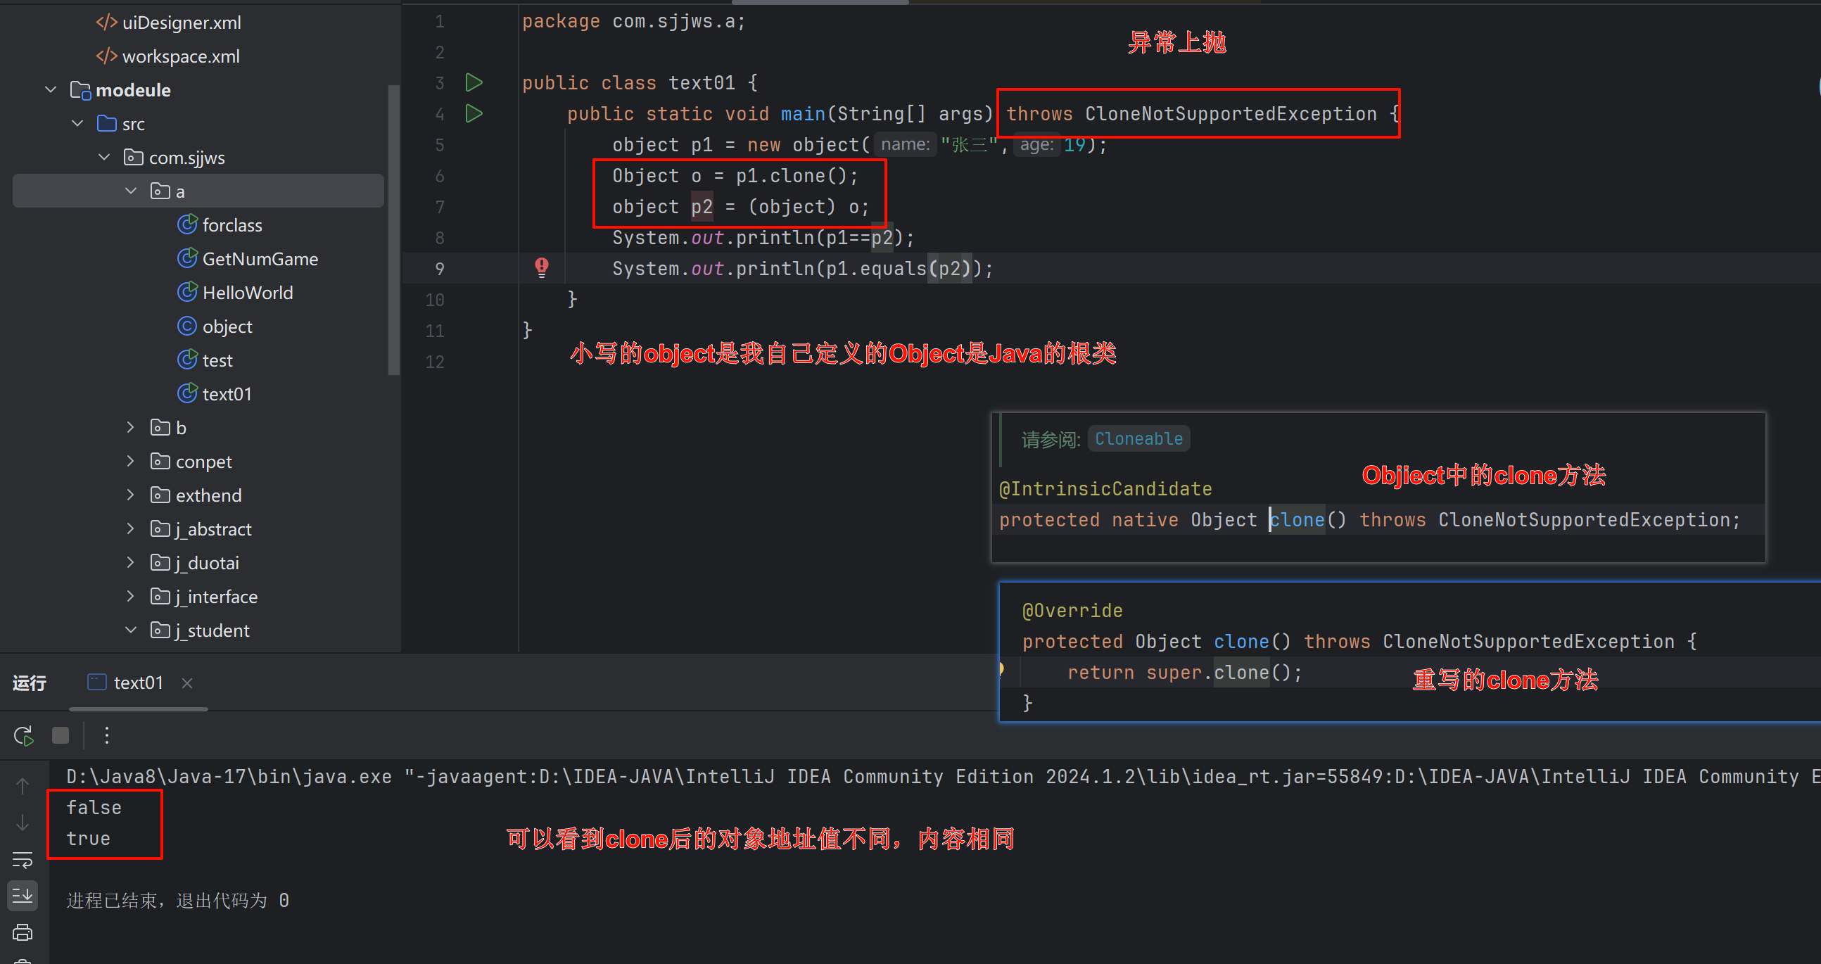Toggle soft-wrap in the run console

pos(23,859)
